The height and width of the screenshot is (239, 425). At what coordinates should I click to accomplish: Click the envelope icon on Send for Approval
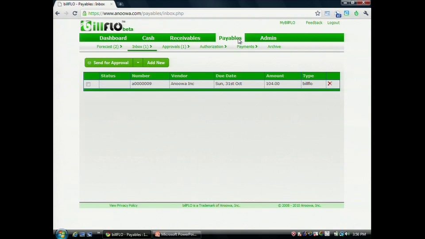point(89,63)
